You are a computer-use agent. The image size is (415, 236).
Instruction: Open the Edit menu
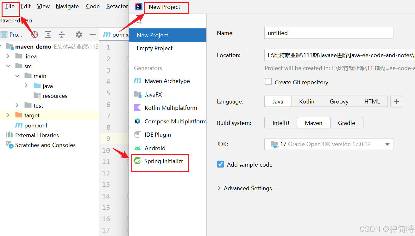[26, 6]
